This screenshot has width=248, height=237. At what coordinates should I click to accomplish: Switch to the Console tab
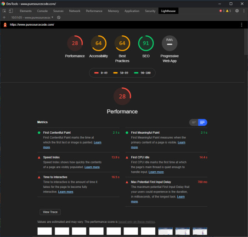[42, 11]
